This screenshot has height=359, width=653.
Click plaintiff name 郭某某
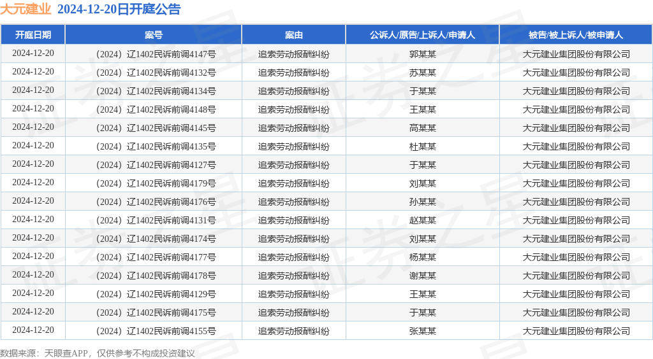(422, 54)
